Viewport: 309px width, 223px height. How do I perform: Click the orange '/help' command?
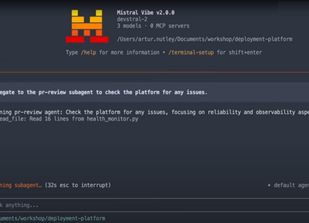[x=89, y=53]
